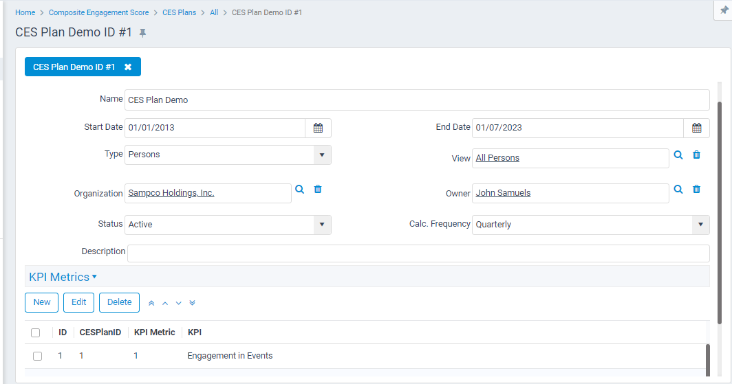The height and width of the screenshot is (384, 732).
Task: Open the Start Date calendar picker
Action: [318, 128]
